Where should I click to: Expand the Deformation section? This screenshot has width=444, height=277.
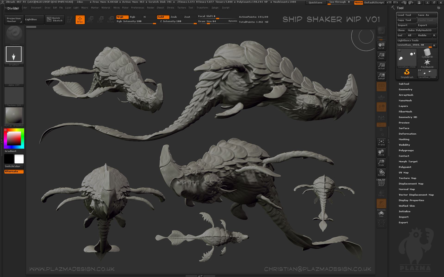coord(407,134)
